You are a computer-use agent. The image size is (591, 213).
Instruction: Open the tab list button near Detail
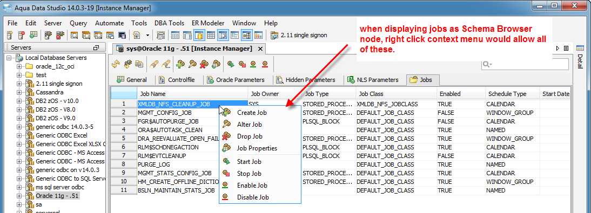pyautogui.click(x=566, y=48)
